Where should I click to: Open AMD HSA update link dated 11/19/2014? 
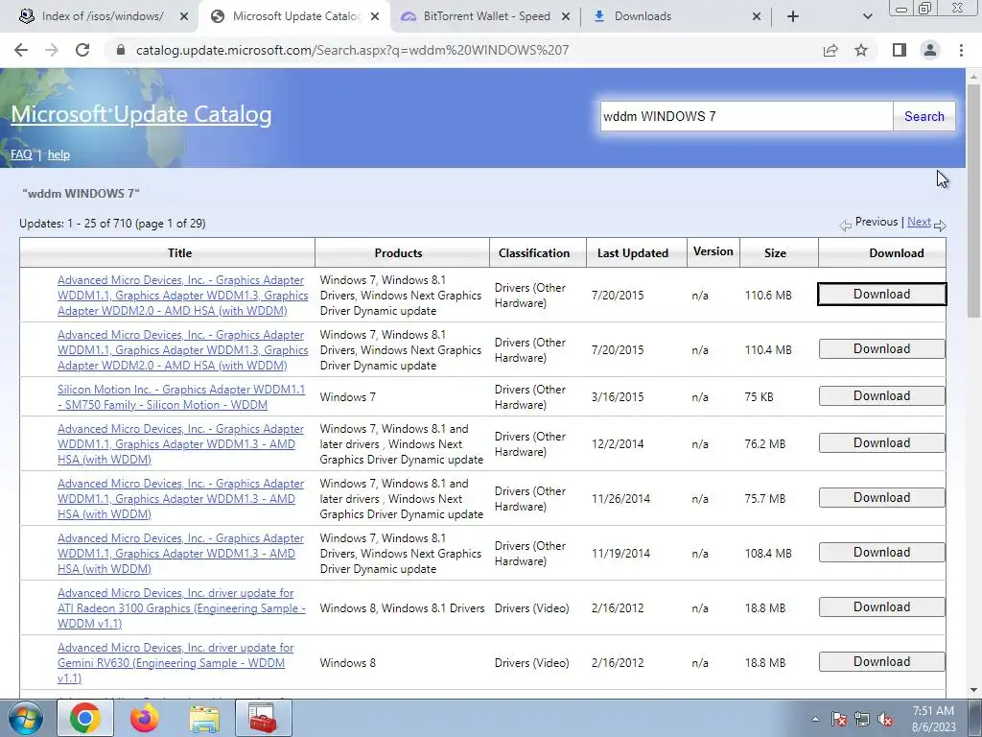(180, 554)
